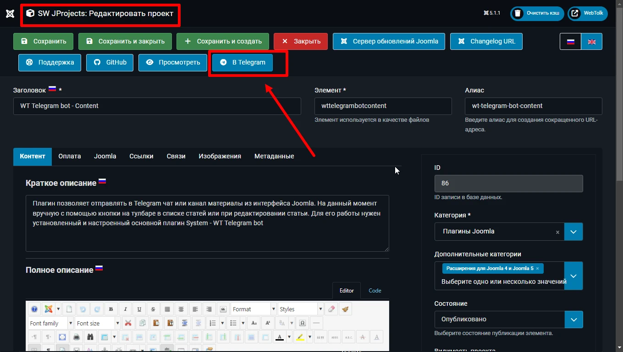The width and height of the screenshot is (623, 352).
Task: Toggle editor to Code view
Action: click(375, 291)
